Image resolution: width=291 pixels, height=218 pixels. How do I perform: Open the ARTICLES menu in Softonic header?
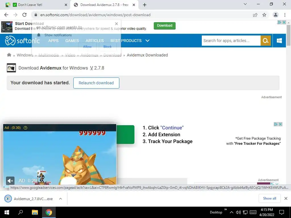coord(95,41)
